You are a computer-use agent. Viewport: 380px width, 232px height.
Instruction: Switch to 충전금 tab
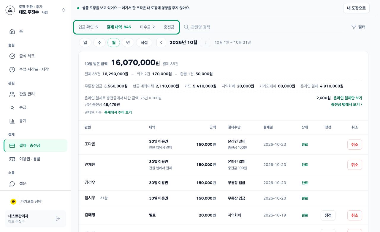point(169,27)
